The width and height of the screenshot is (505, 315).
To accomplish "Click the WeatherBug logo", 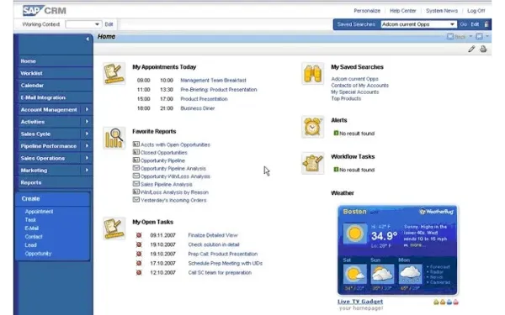I will tap(436, 212).
